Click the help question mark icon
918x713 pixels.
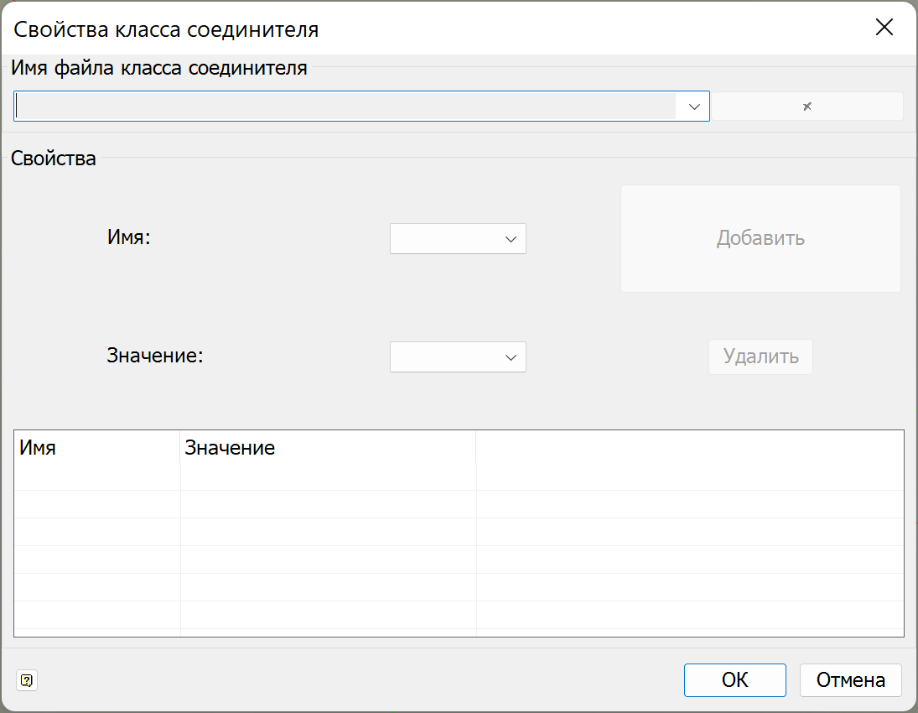pyautogui.click(x=28, y=680)
